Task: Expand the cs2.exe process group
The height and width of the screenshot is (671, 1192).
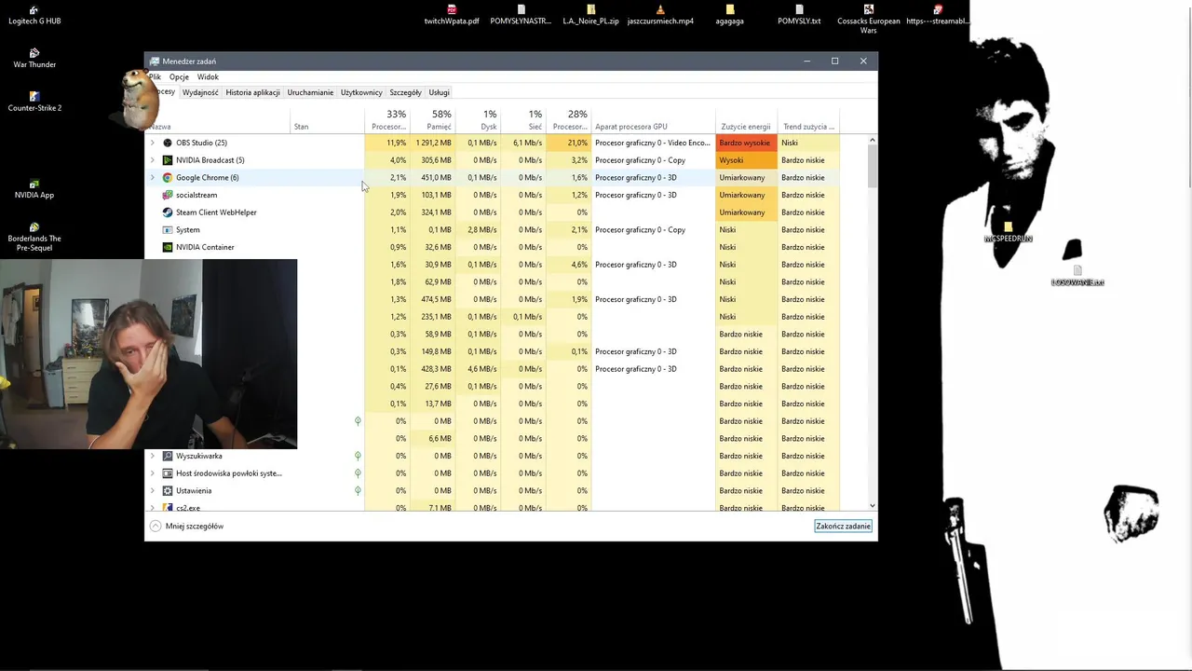Action: pos(153,508)
